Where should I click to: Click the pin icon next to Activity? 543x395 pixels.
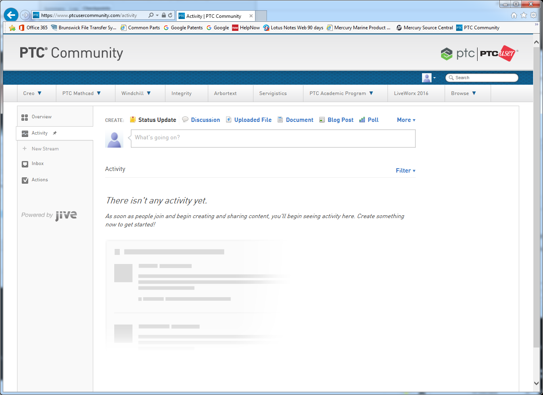[55, 133]
